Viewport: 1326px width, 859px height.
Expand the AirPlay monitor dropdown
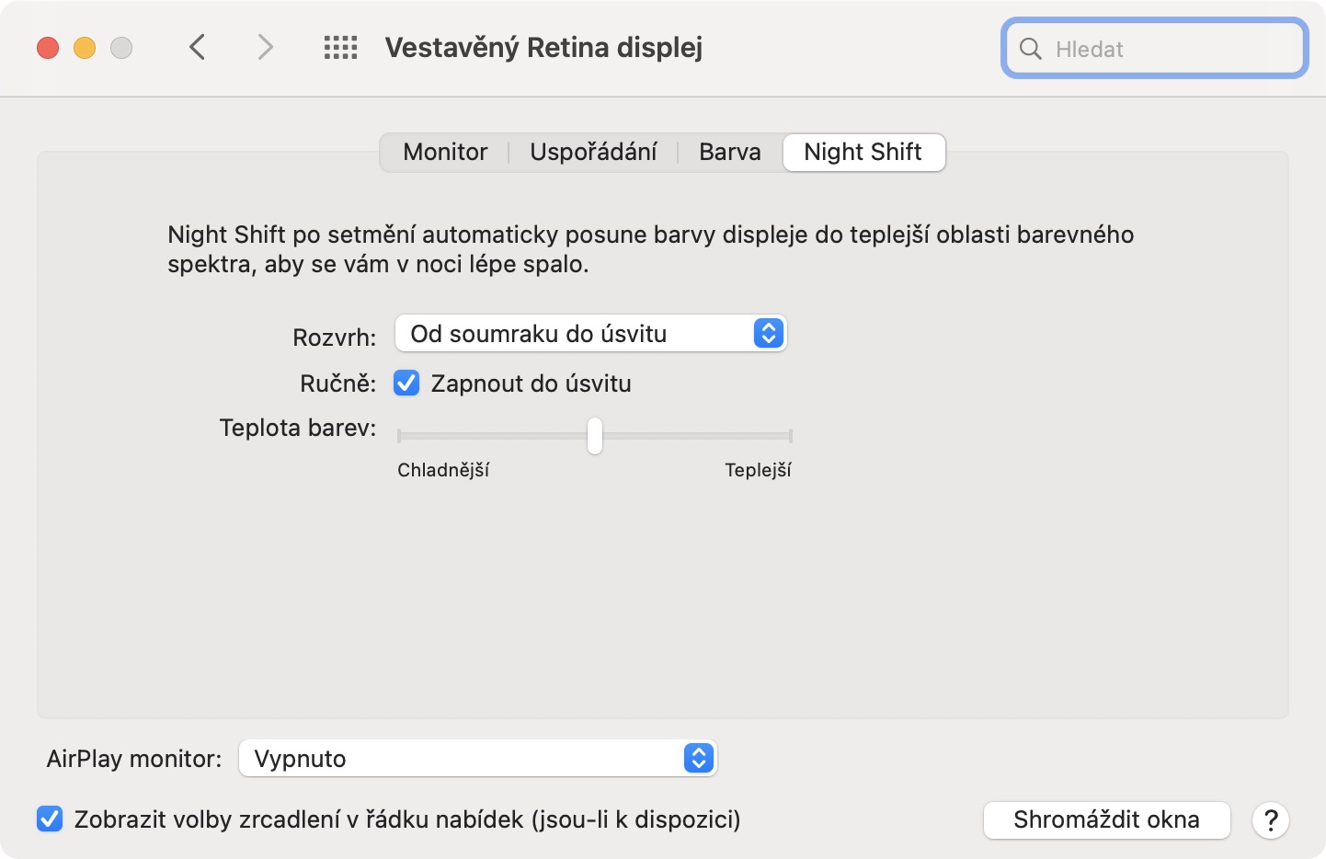(x=476, y=759)
